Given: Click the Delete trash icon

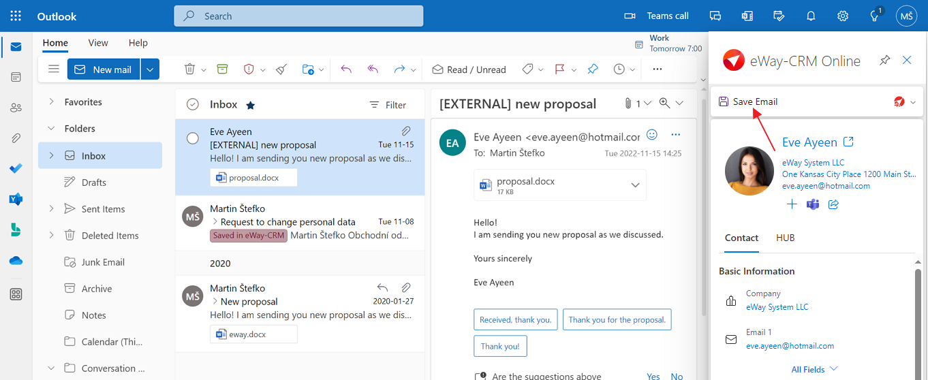Looking at the screenshot, I should (x=190, y=69).
